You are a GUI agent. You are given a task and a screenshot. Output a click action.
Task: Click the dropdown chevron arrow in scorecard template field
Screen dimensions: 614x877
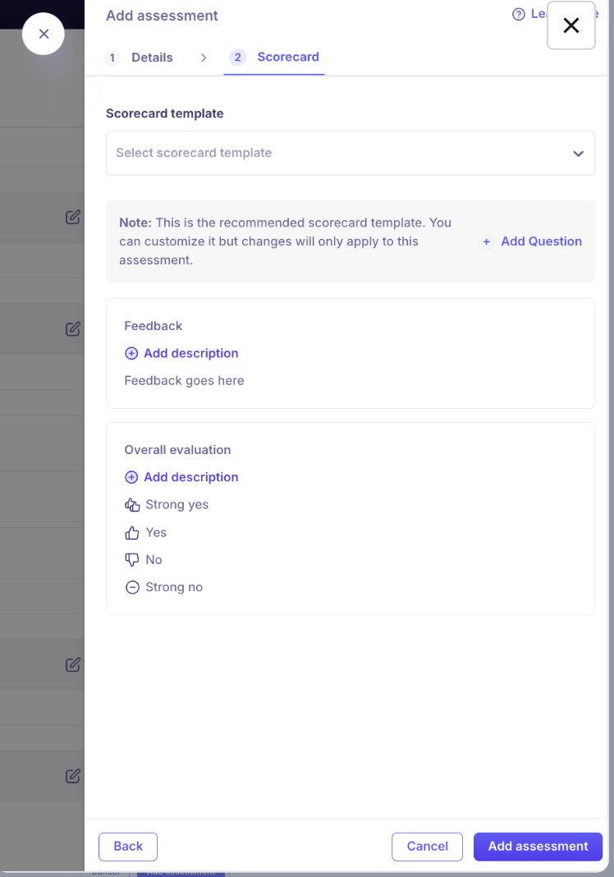click(578, 154)
